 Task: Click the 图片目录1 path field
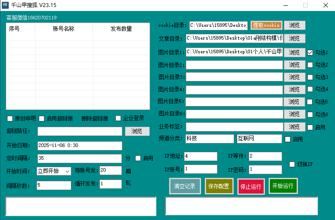234,52
